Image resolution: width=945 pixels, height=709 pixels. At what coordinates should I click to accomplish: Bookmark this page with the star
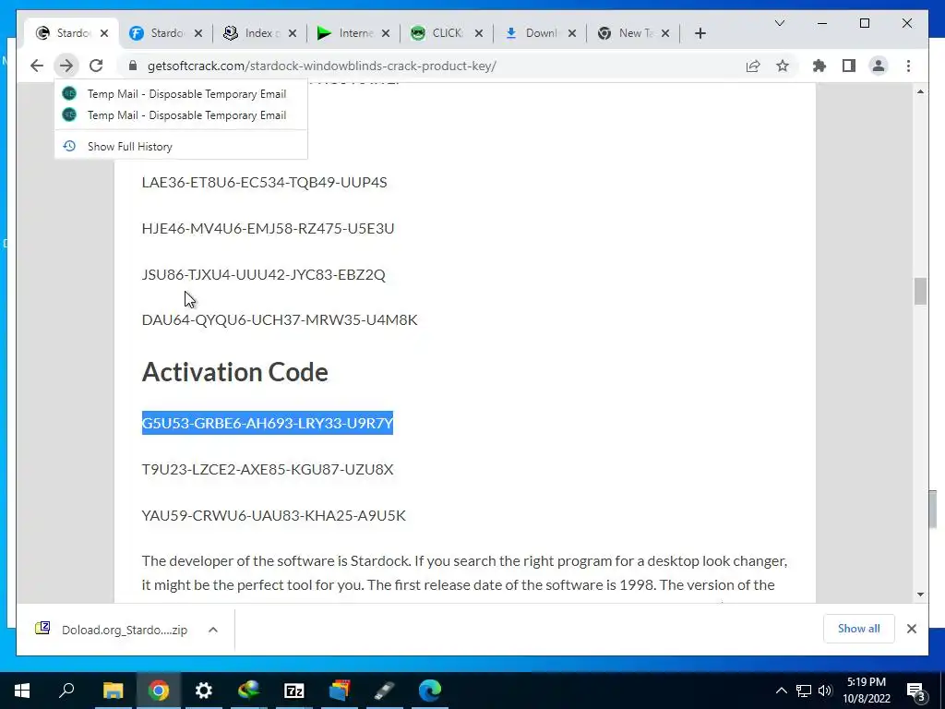[783, 66]
